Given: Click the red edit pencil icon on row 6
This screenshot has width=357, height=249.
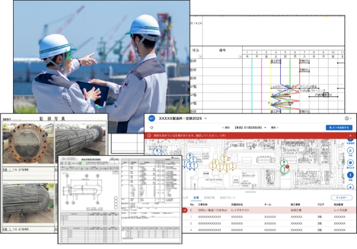Looking at the screenshot, I should point(184,210).
